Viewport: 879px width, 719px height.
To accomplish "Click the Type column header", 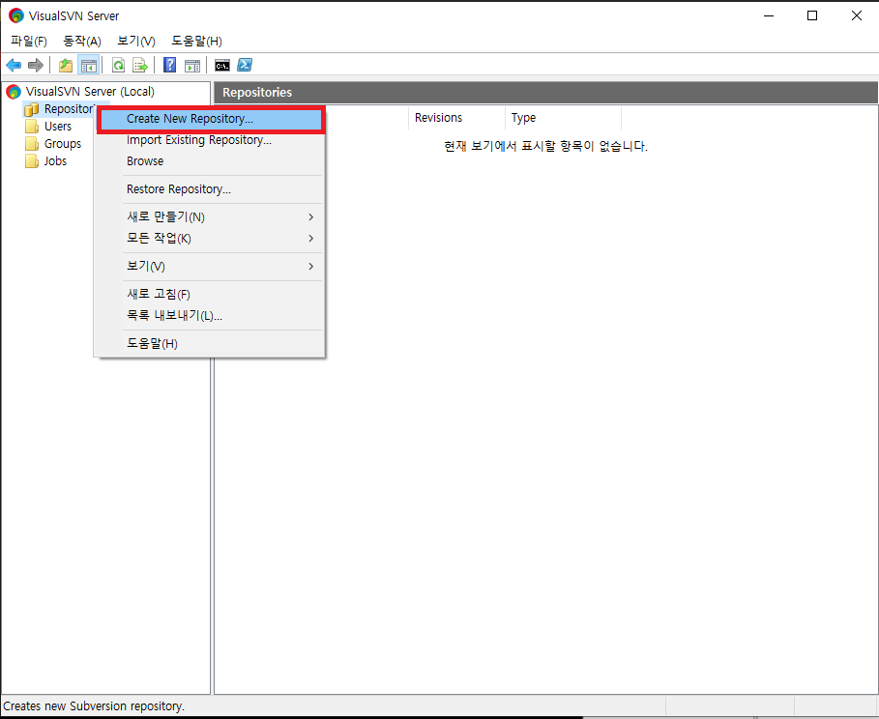I will (x=564, y=118).
